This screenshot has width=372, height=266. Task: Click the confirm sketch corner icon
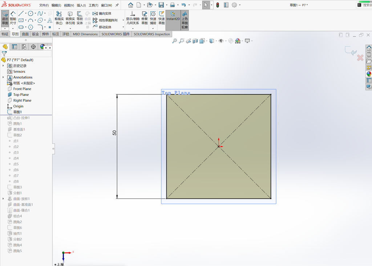(x=351, y=50)
